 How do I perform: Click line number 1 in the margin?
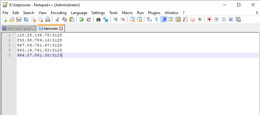pyautogui.click(x=9, y=35)
